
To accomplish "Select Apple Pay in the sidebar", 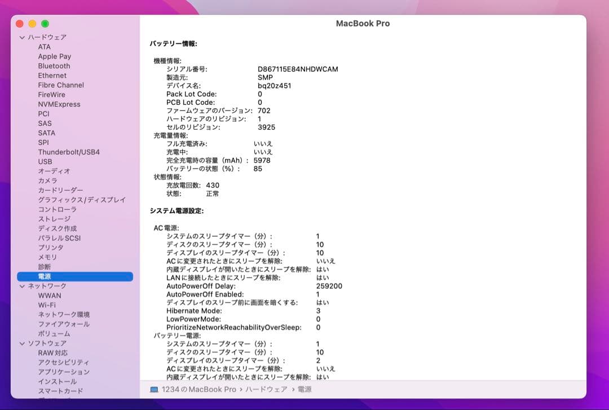I will coord(54,56).
